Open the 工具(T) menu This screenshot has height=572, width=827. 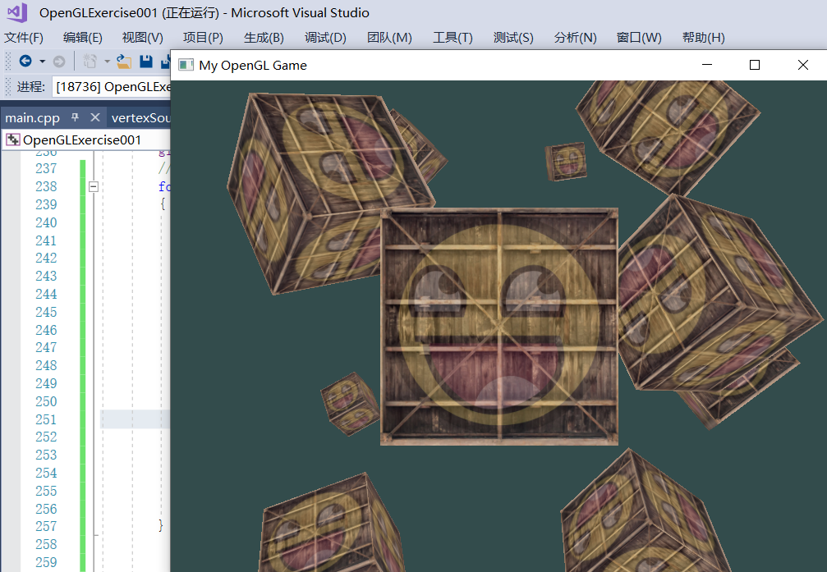pyautogui.click(x=453, y=38)
